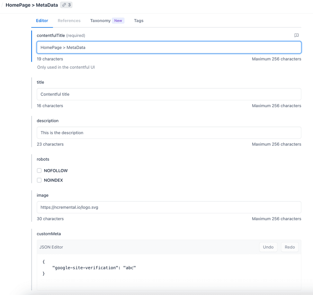Enable the NOFOLLOW checkbox
Image resolution: width=313 pixels, height=295 pixels.
coord(39,171)
